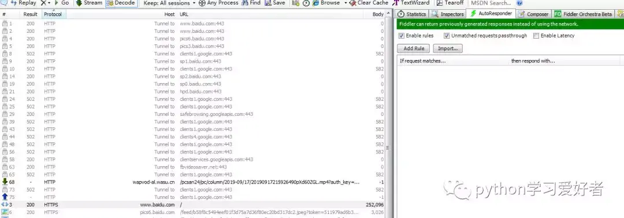624x218 pixels.
Task: Click the Save toolbar button
Action: (274, 3)
